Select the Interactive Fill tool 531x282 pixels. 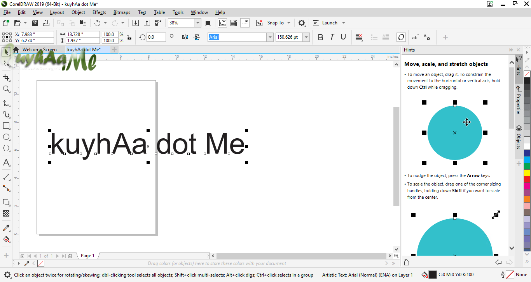point(6,239)
